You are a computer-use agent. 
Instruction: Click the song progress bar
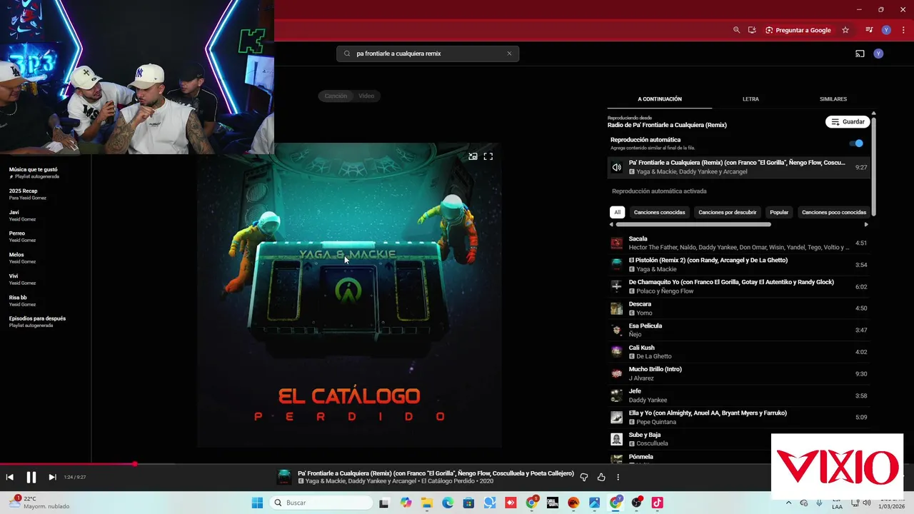457,464
